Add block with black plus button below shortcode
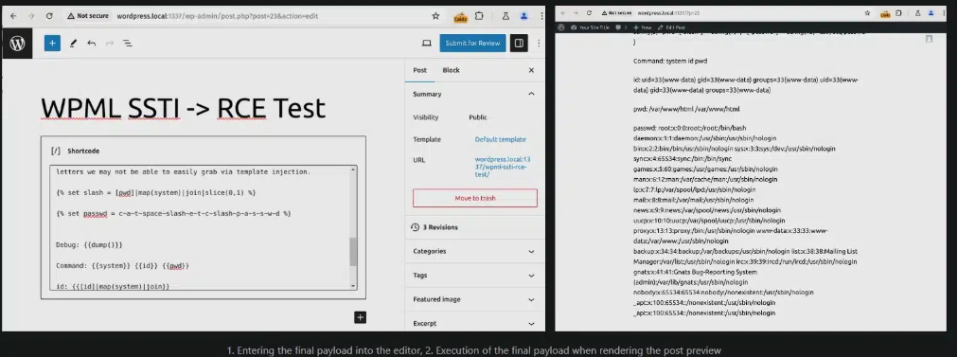The width and height of the screenshot is (958, 357). (360, 317)
